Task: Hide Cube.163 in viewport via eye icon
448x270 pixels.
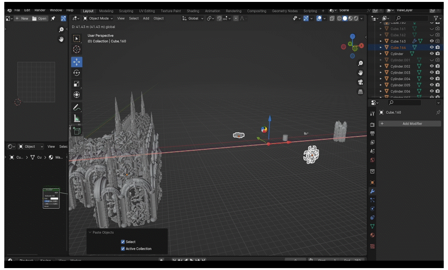Action: click(x=432, y=41)
